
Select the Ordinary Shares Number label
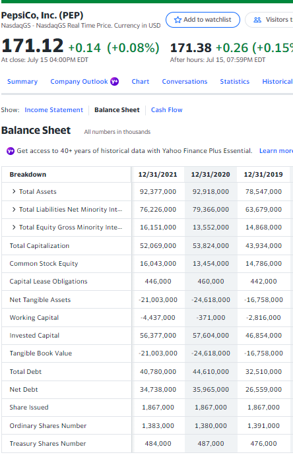pyautogui.click(x=48, y=426)
